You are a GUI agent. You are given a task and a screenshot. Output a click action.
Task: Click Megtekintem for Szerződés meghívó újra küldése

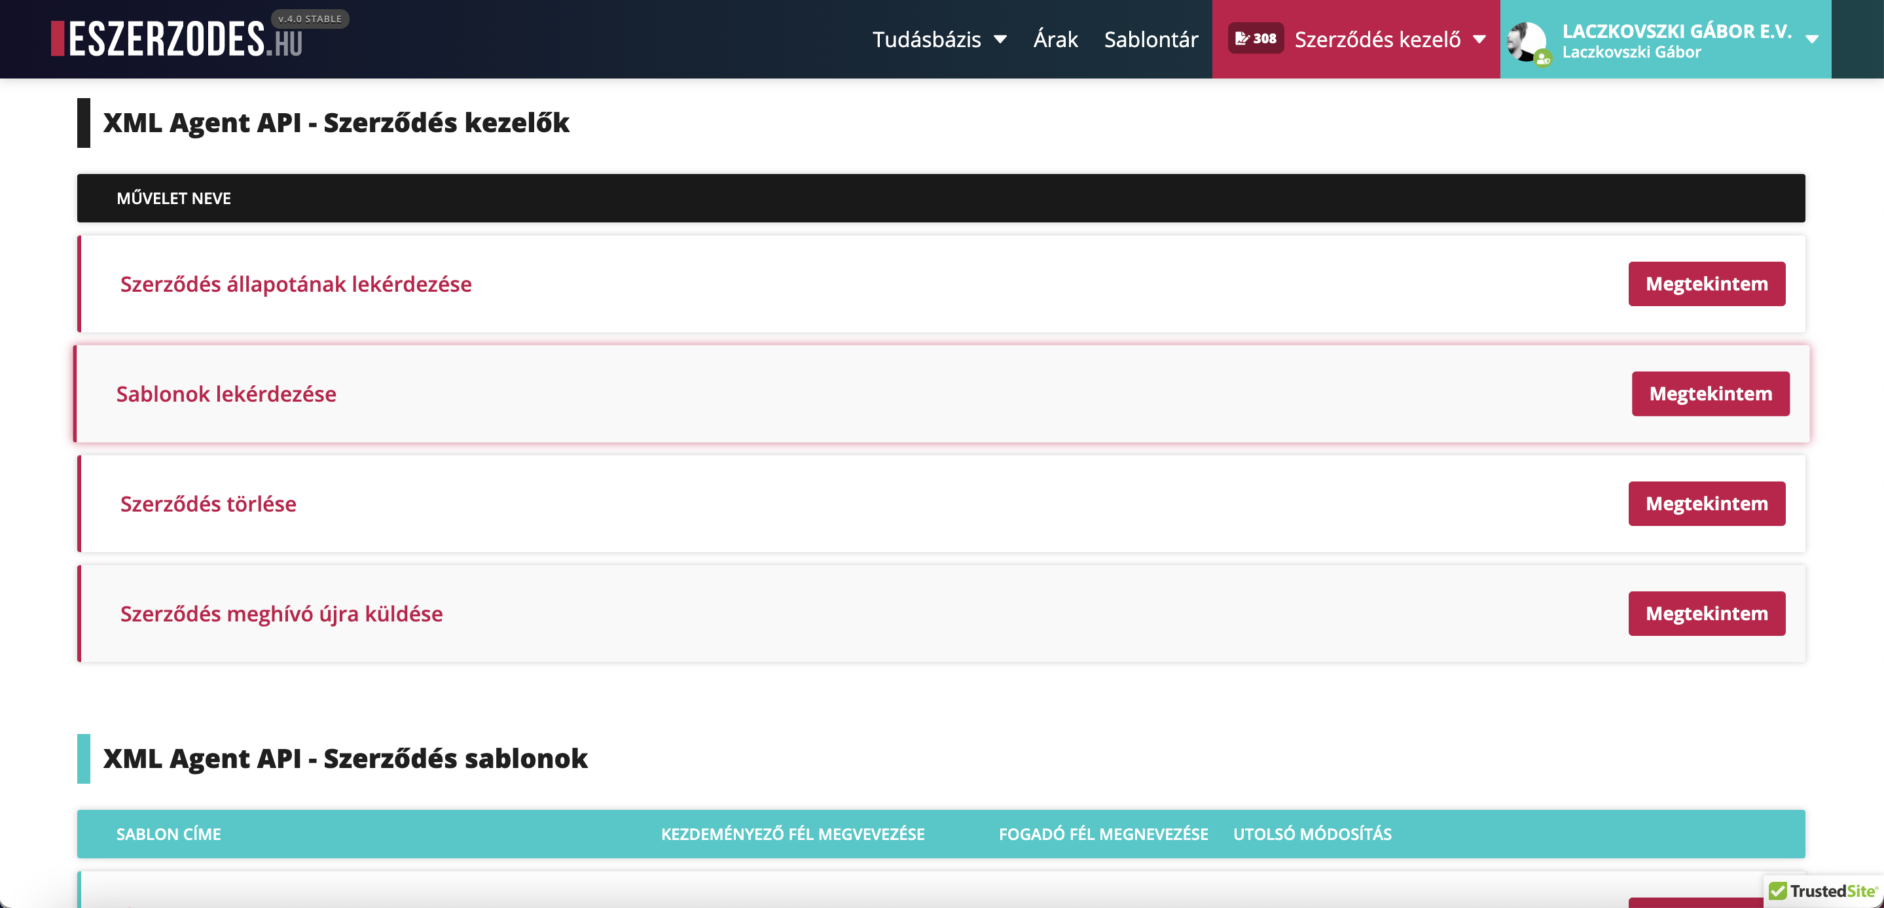1707,614
